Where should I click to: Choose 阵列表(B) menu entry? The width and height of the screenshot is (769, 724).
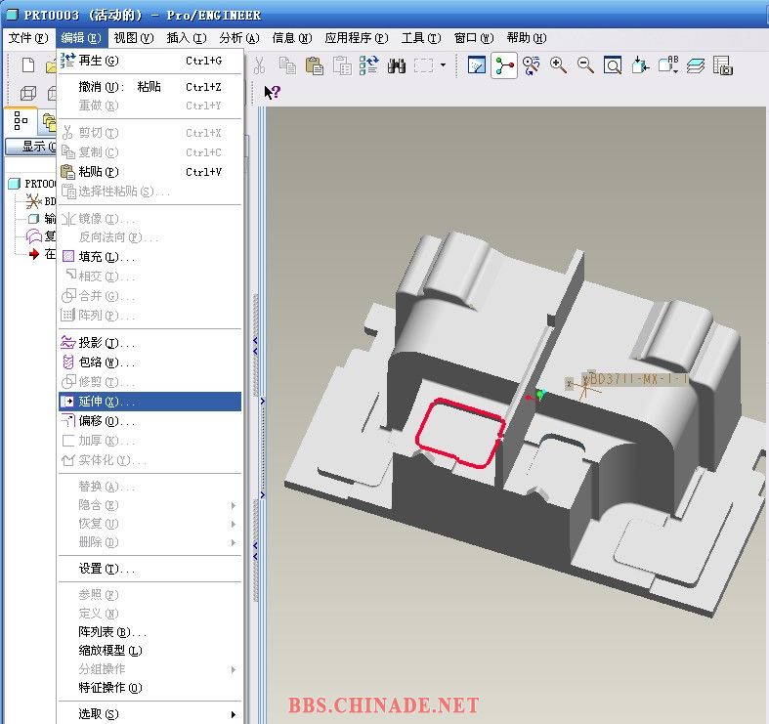coord(150,632)
